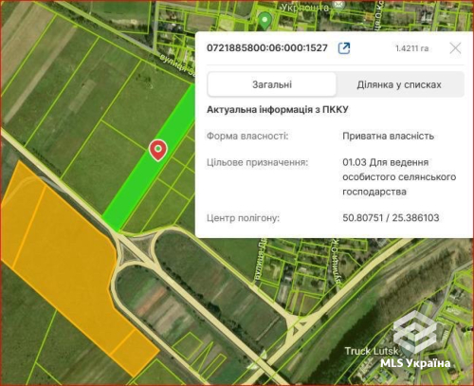Viewport: 474px width, 386px height.
Task: Click polygon center coordinates 50.80751 / 25.386103
Action: [391, 218]
